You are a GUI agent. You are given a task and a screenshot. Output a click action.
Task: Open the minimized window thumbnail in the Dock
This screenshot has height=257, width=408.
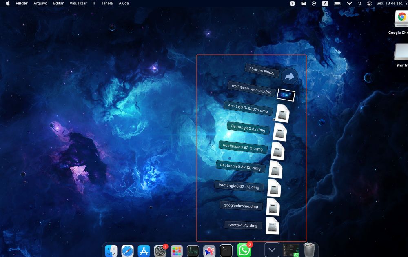tap(291, 250)
